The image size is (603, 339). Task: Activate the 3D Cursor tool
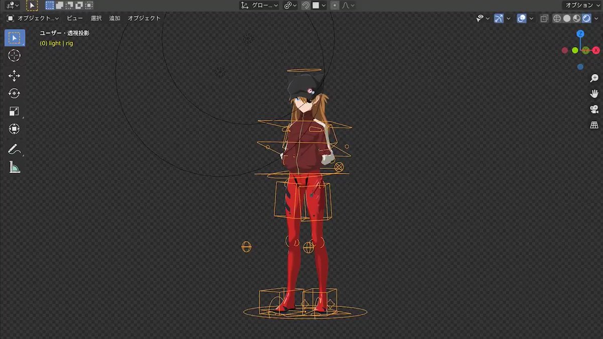click(x=15, y=56)
